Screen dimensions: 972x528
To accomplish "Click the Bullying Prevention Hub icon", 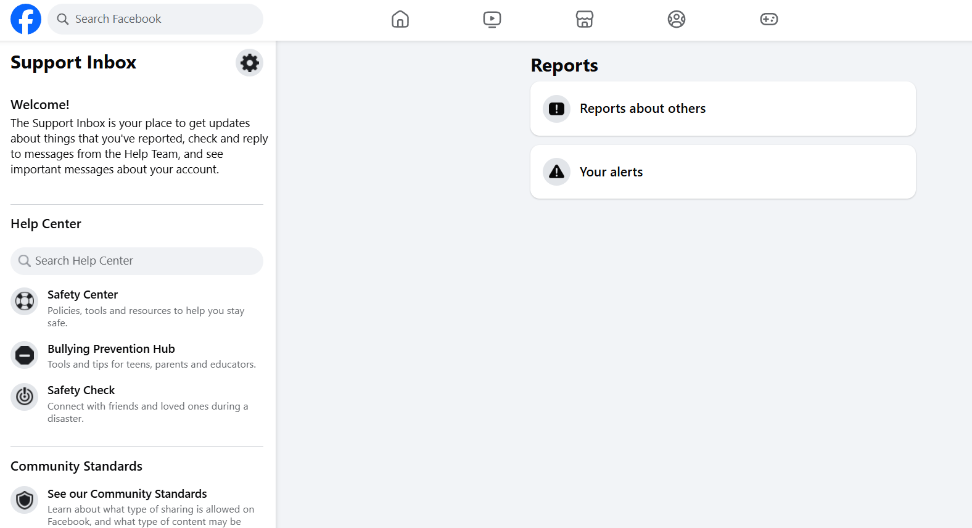I will click(25, 355).
